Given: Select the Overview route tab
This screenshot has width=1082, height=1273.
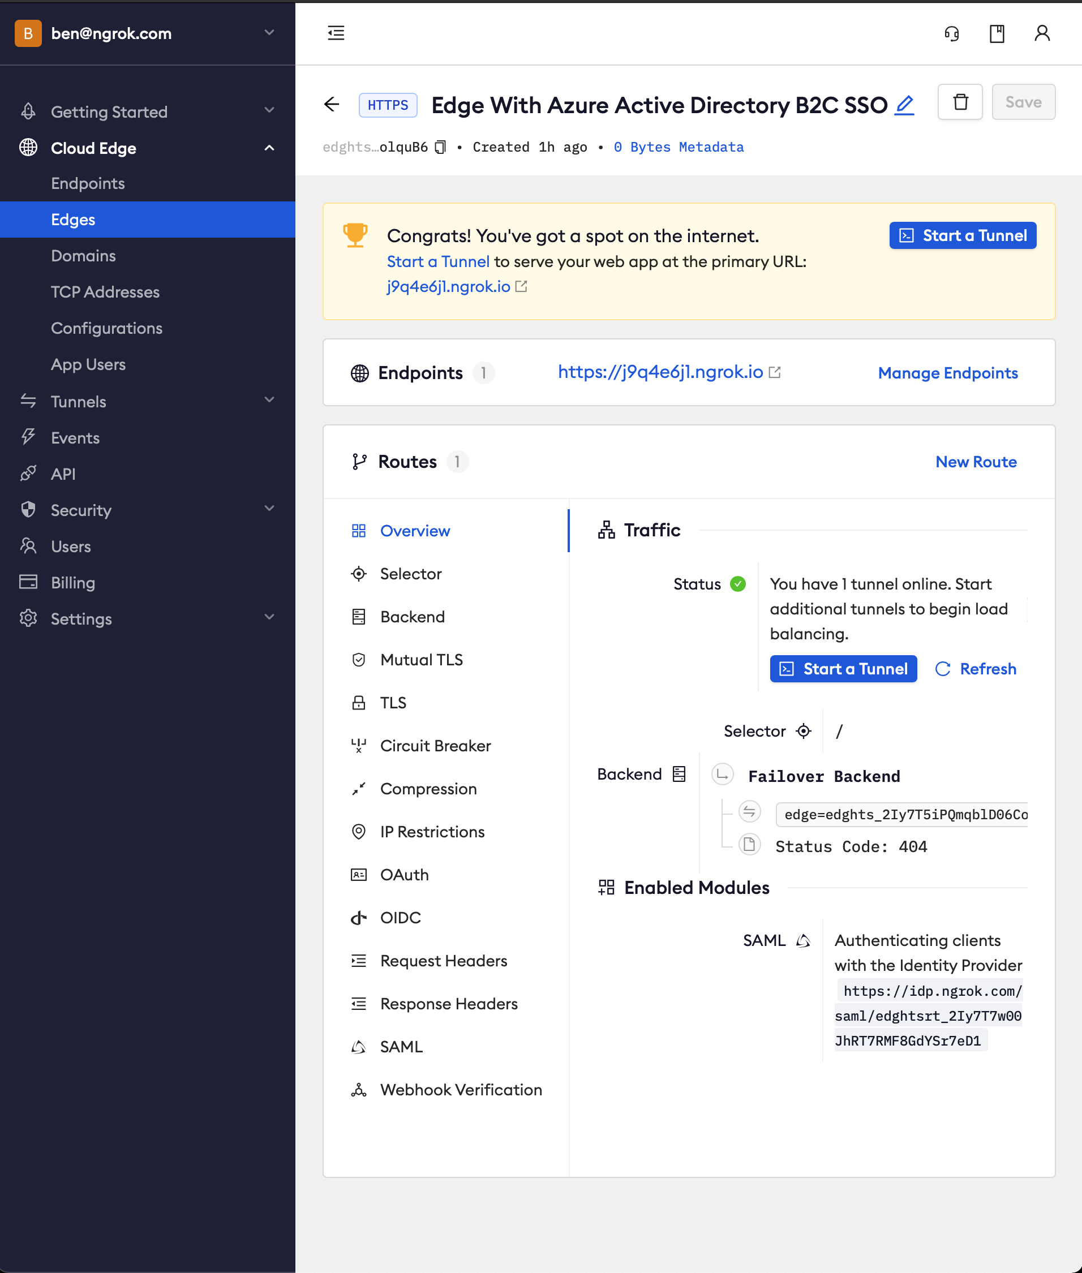Looking at the screenshot, I should (446, 531).
